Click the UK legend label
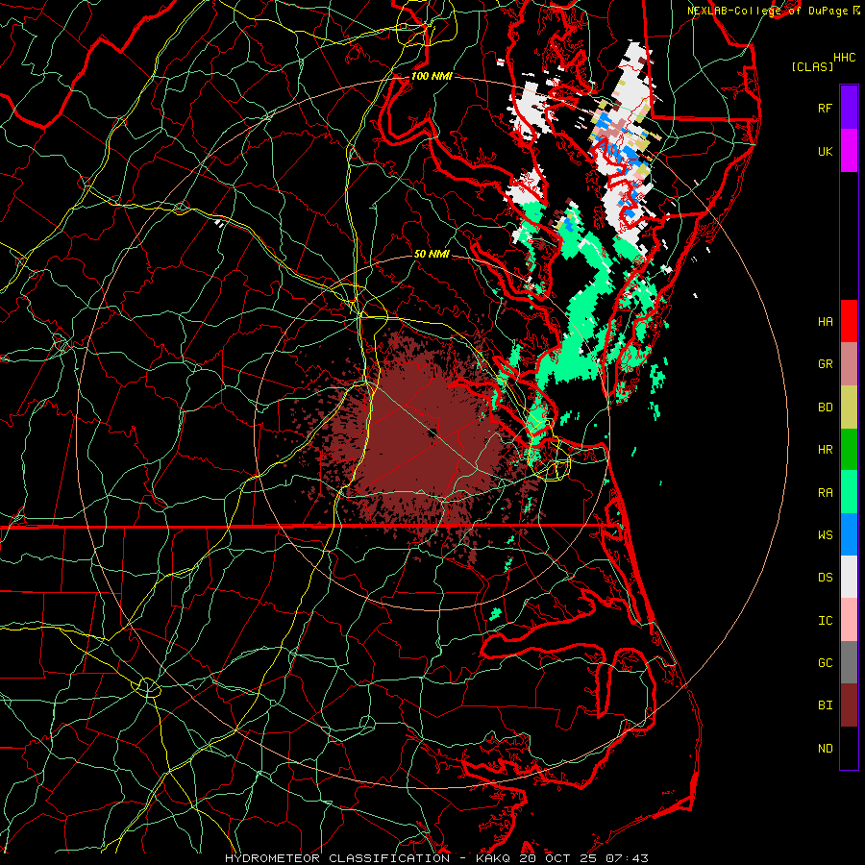 (826, 151)
